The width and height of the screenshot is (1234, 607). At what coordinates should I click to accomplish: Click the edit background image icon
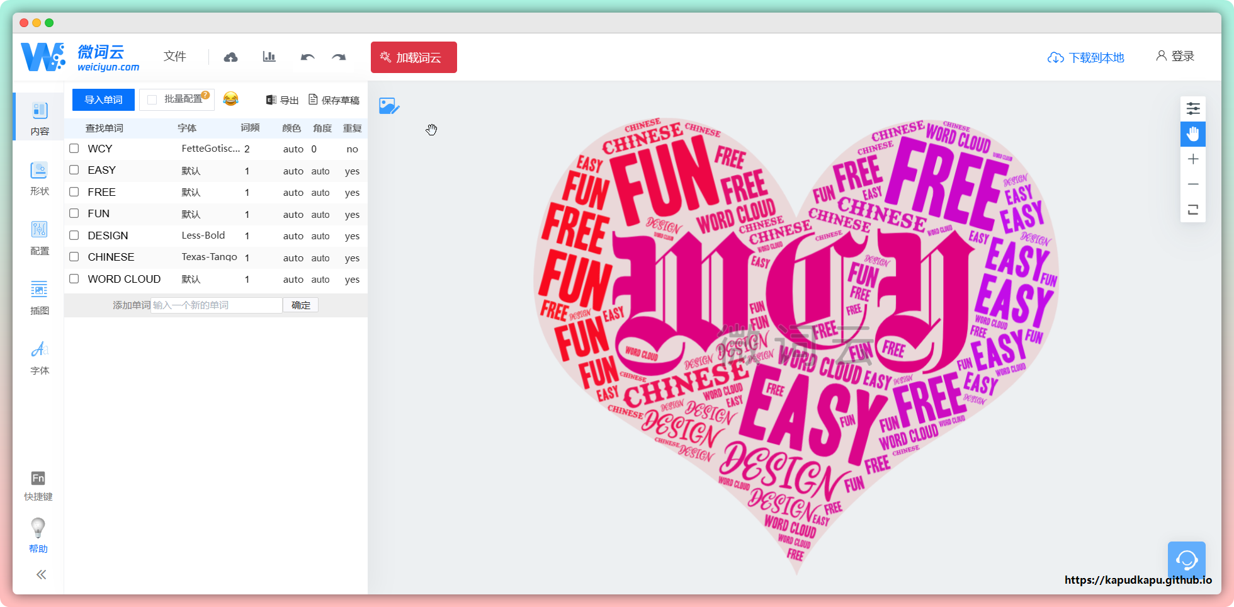coord(389,106)
